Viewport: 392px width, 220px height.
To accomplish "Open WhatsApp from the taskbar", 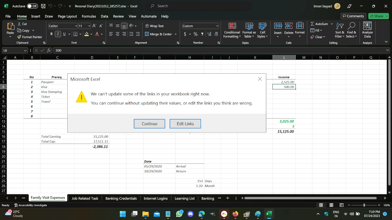I will point(179,214).
